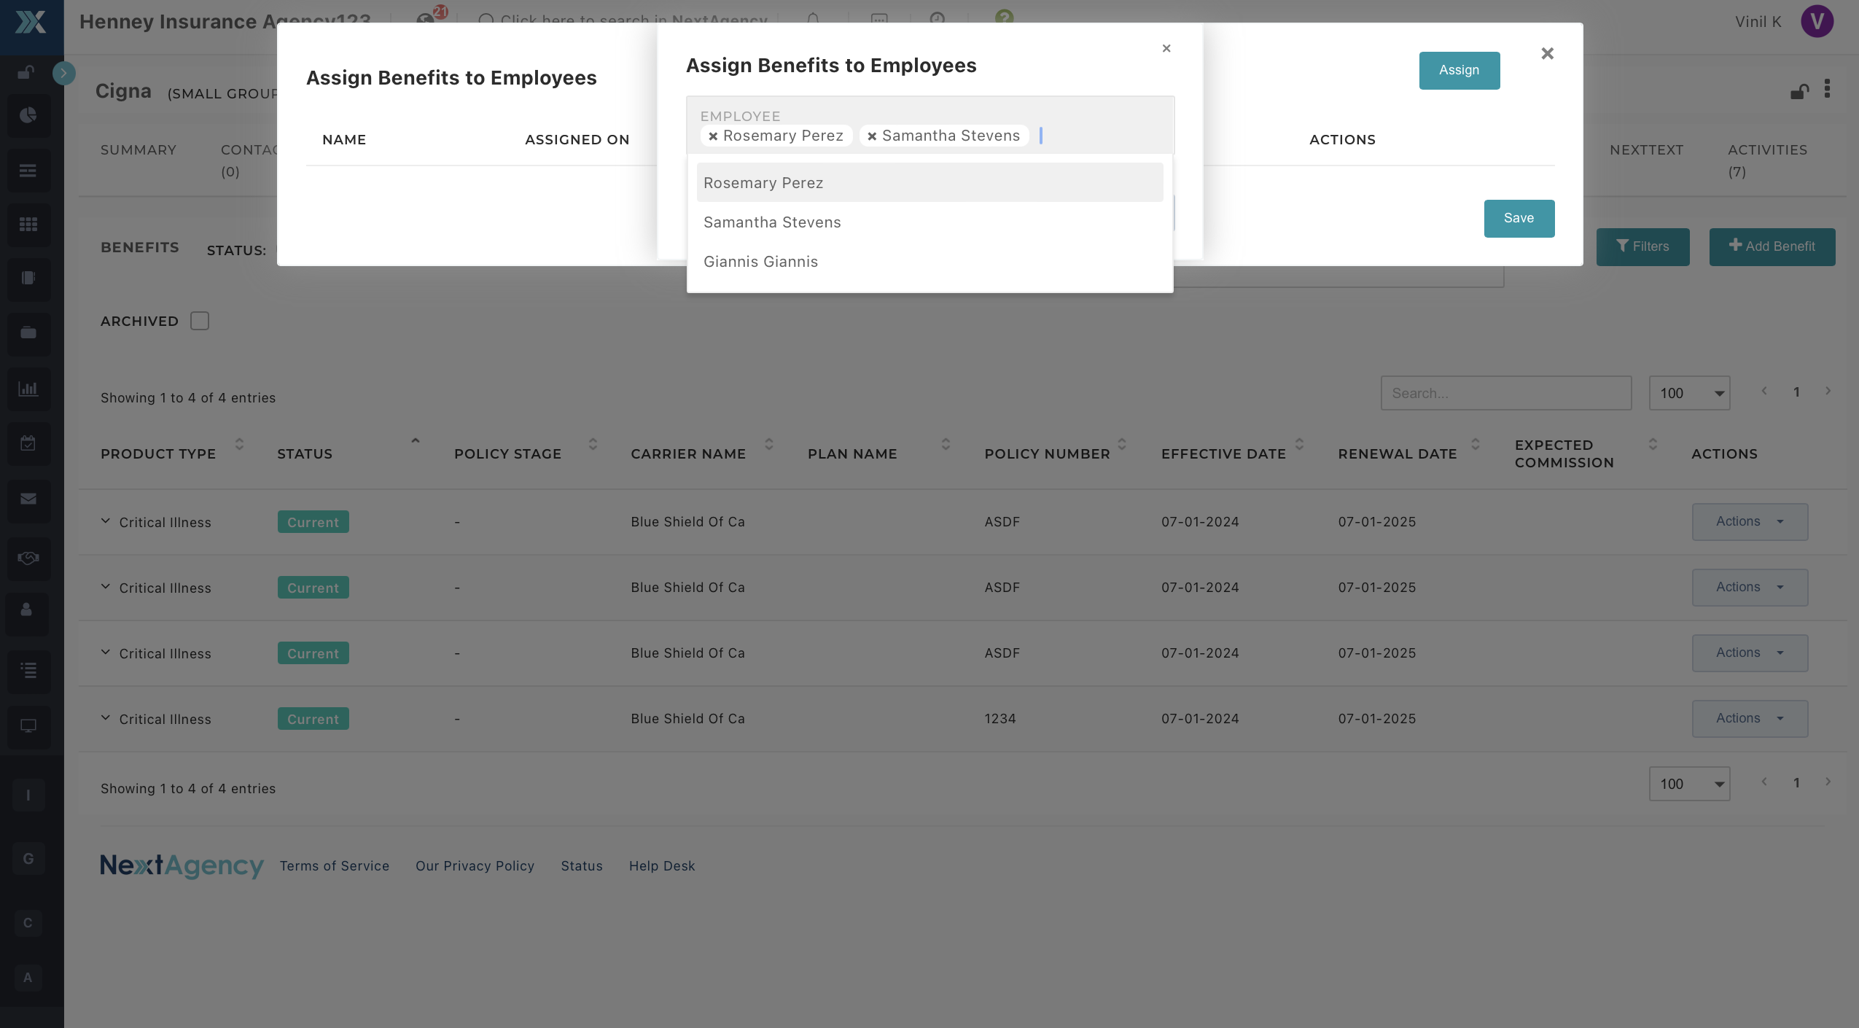Screen dimensions: 1859x1028
Task: Open the notification bell in the header
Action: tap(813, 20)
